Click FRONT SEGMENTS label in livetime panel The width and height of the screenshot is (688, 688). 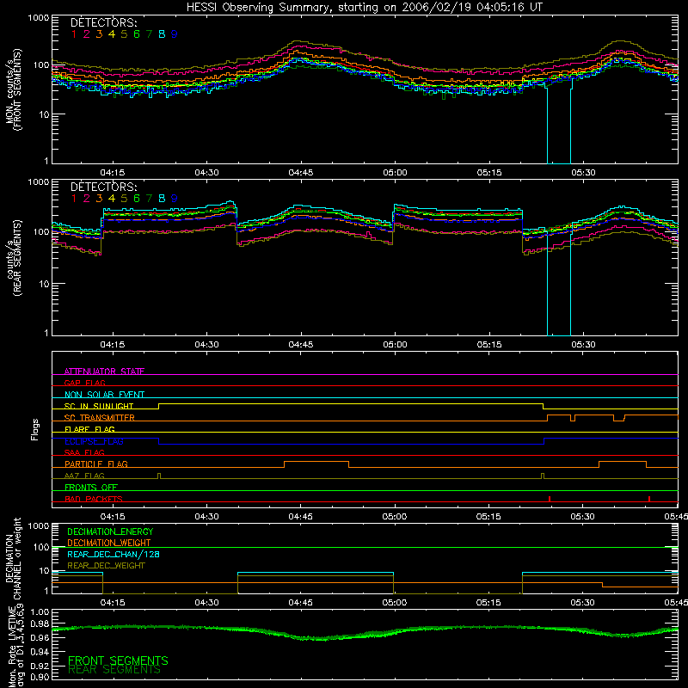(118, 660)
